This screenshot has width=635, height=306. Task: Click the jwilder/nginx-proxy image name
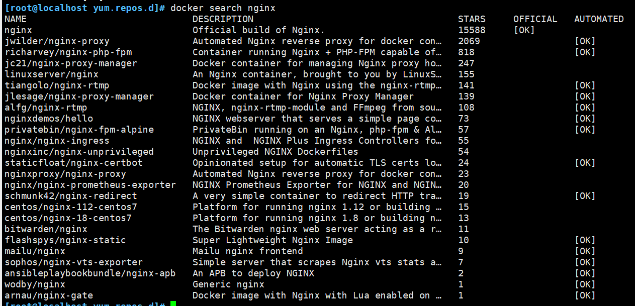57,41
